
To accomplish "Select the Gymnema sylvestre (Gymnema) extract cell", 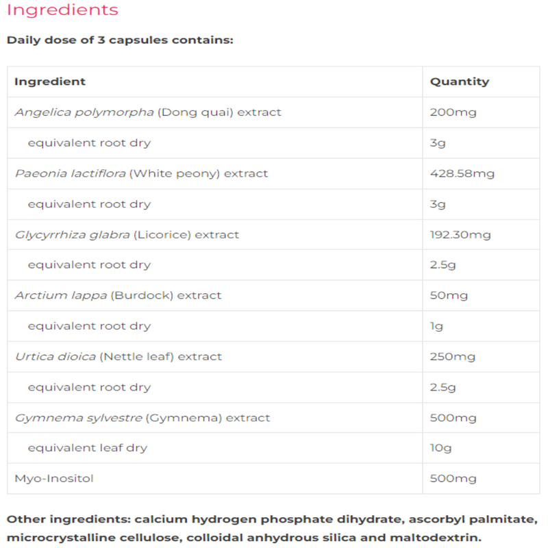I will tap(142, 417).
